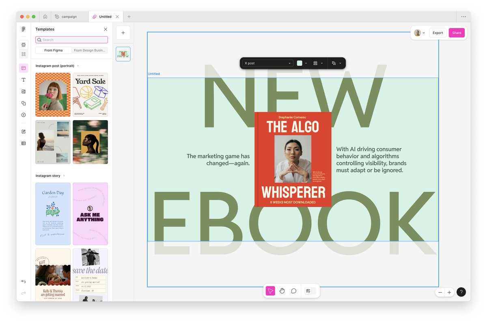The image size is (487, 323).
Task: Close the Untitled tab
Action: point(117,17)
